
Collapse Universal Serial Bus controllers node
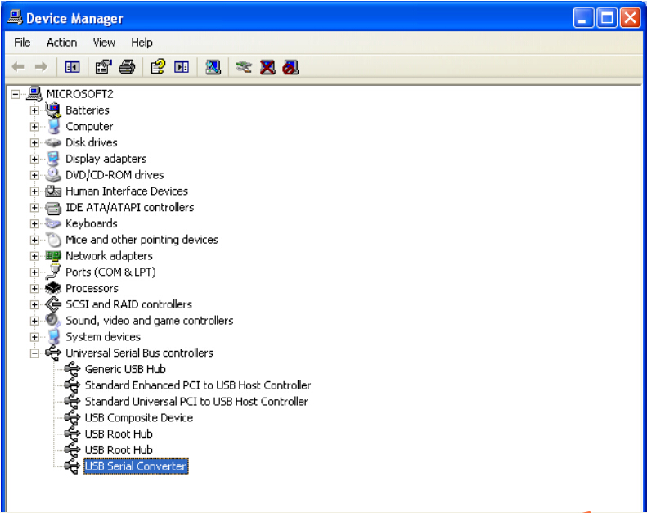click(x=34, y=353)
